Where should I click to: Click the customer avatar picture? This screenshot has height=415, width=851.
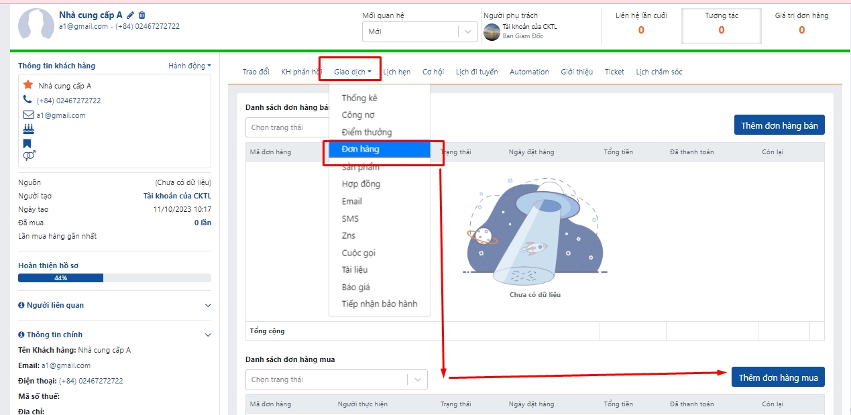click(36, 26)
